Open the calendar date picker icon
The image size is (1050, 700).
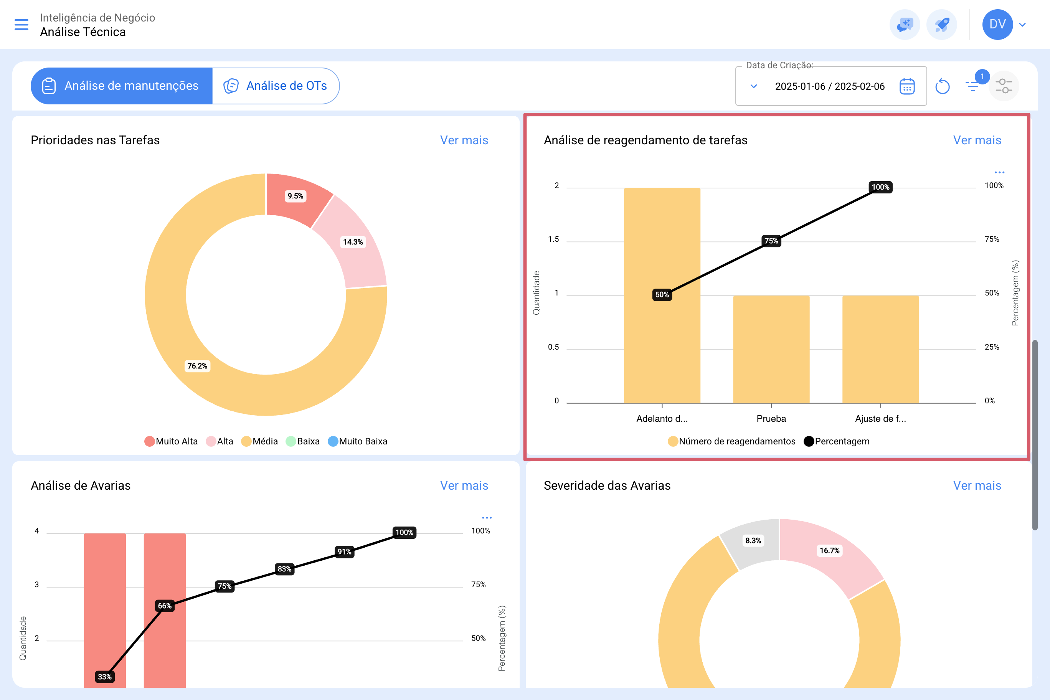(907, 86)
